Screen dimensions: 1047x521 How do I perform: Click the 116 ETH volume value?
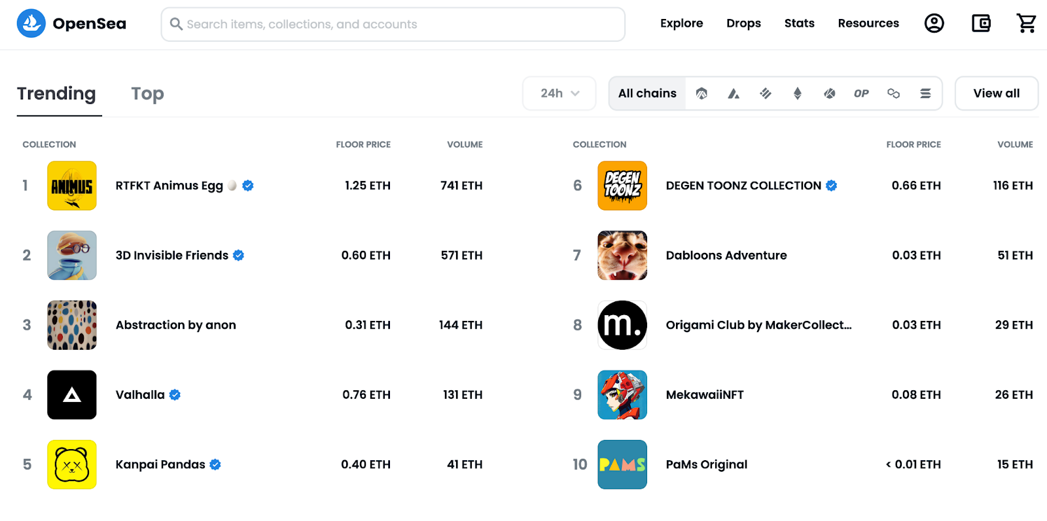pyautogui.click(x=1012, y=186)
